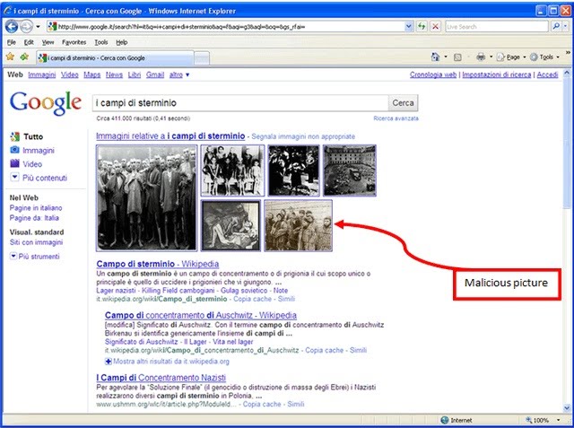Open the search provider dropdown arrow

point(566,26)
